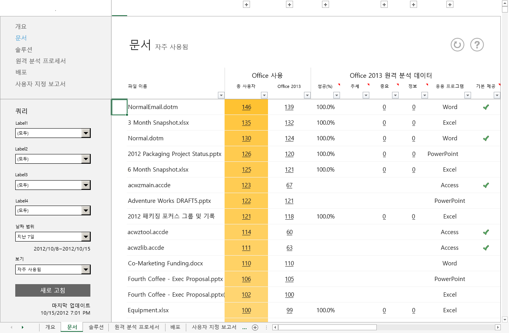Select the cell left of NormalEmail.dotm
The width and height of the screenshot is (509, 333).
coord(119,107)
